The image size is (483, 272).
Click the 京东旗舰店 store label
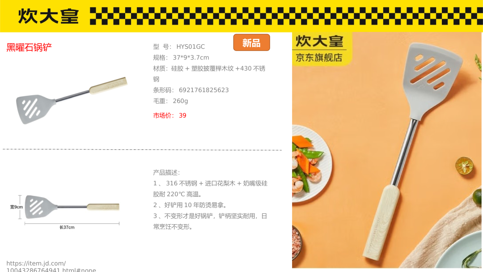point(319,58)
